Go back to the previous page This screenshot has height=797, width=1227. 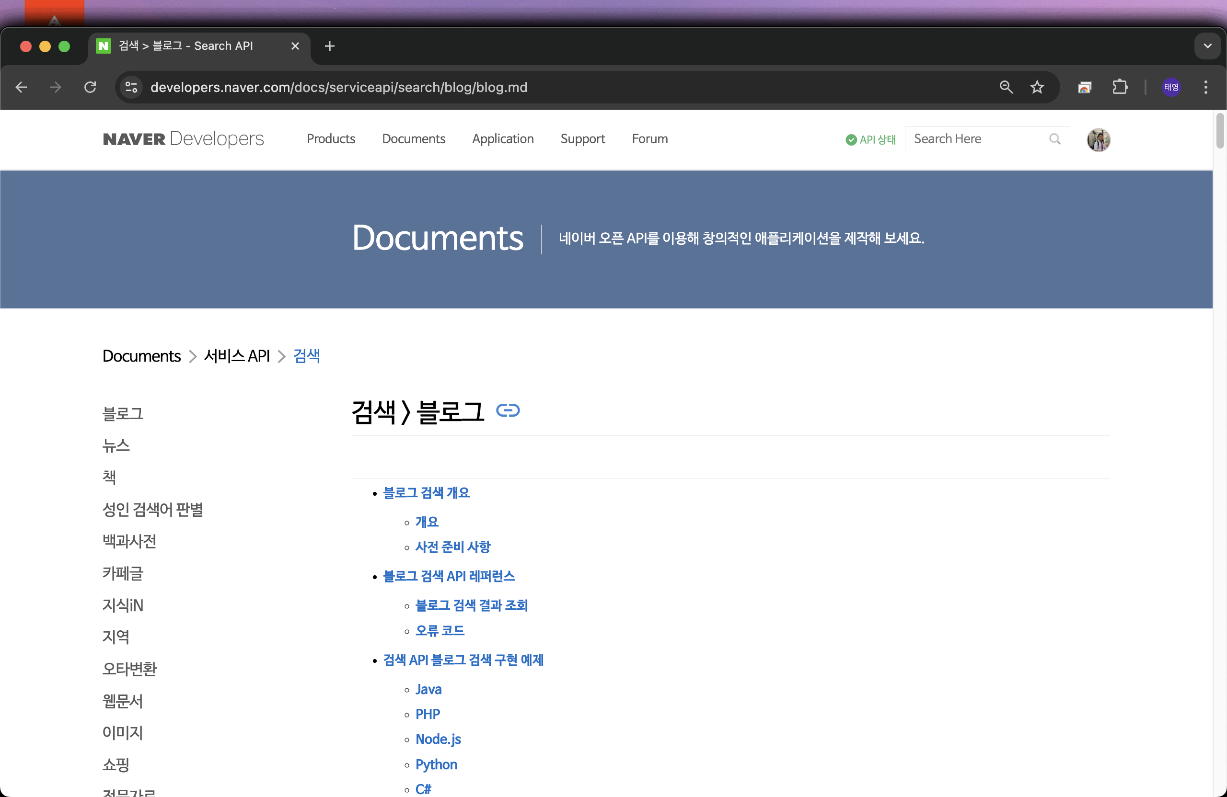click(x=21, y=88)
